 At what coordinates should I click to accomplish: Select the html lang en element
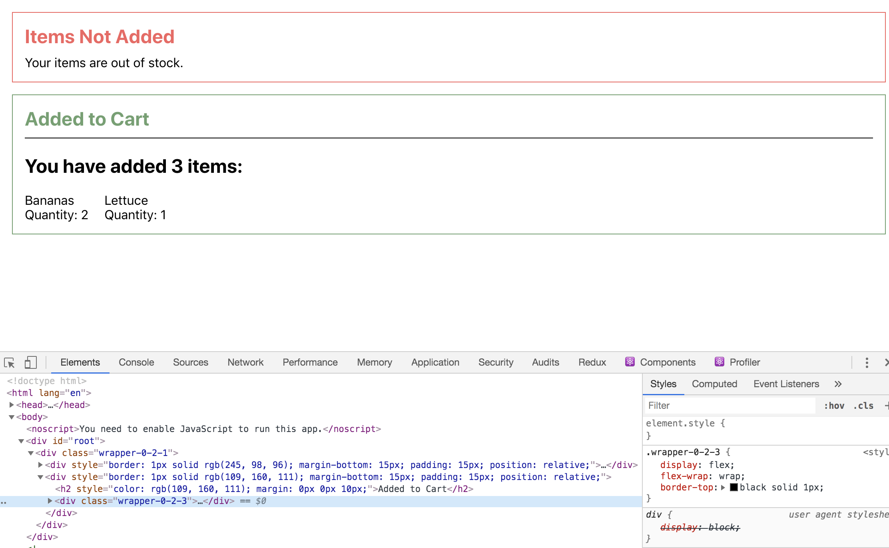point(49,393)
